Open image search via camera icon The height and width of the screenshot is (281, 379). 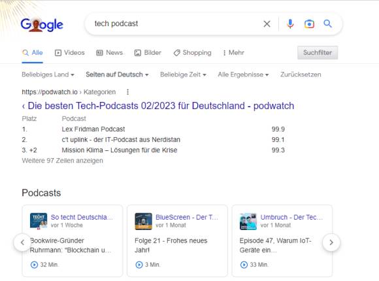[x=309, y=24]
